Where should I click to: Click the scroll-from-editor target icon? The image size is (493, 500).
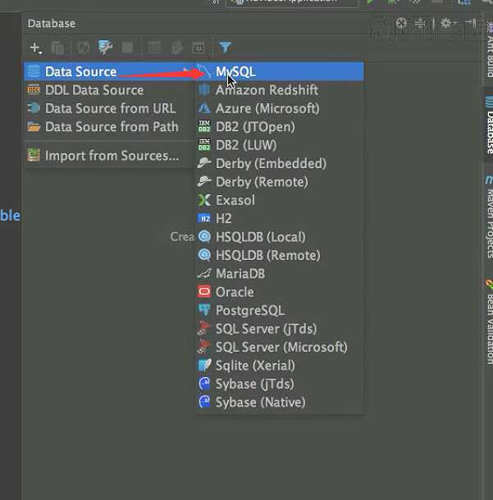(401, 23)
